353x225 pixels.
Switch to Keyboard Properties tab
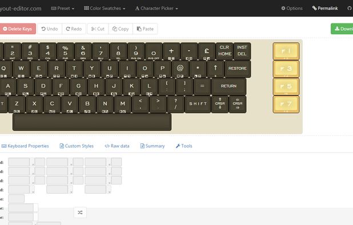pyautogui.click(x=25, y=146)
